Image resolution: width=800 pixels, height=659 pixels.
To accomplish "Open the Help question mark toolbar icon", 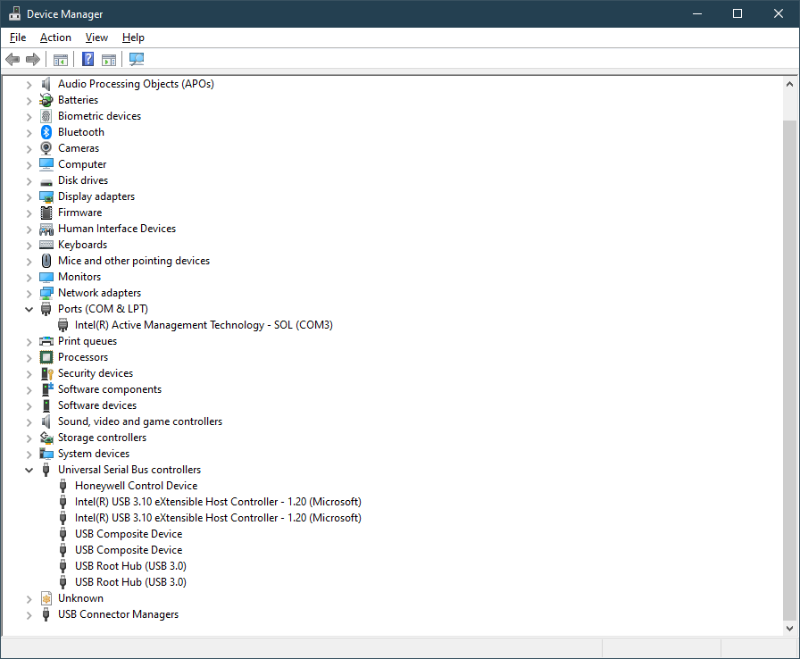I will click(87, 59).
